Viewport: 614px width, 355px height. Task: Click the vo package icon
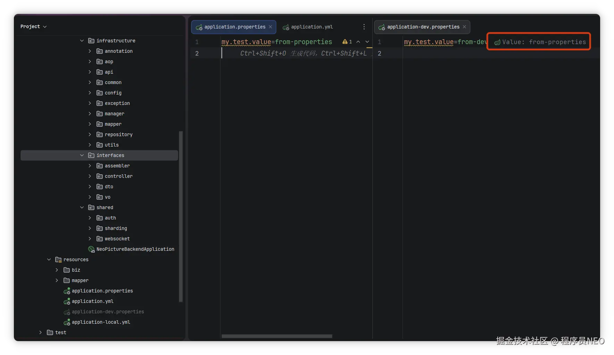pos(100,197)
